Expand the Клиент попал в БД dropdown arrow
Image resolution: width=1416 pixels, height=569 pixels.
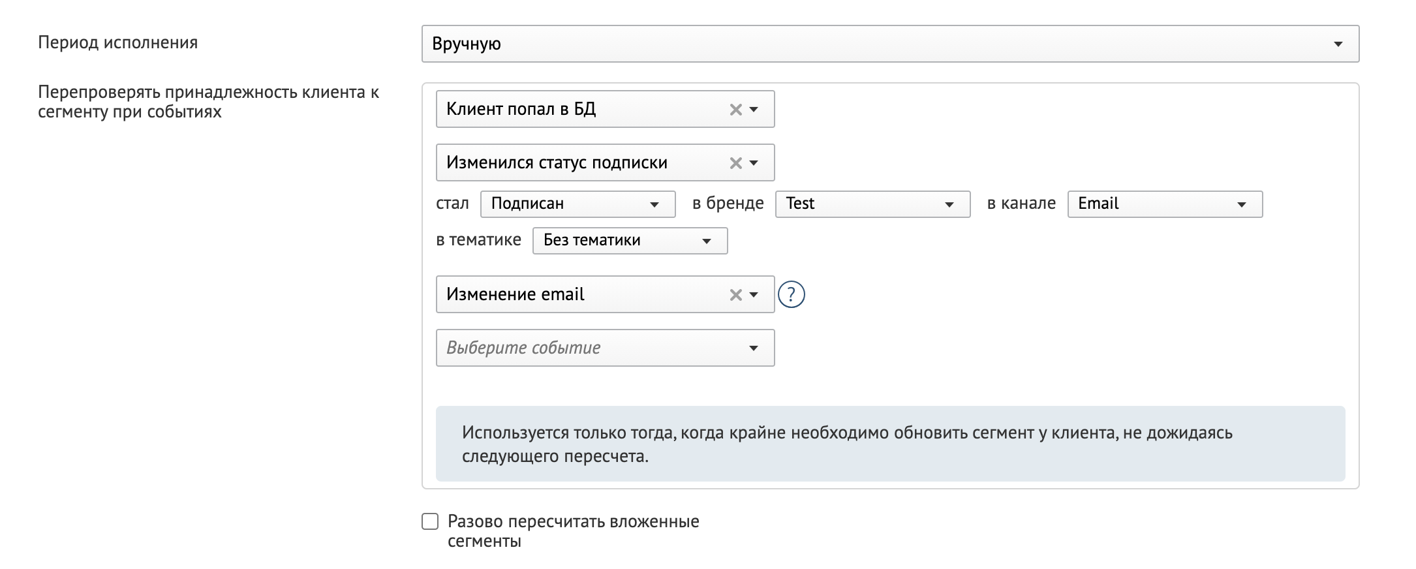(x=754, y=110)
